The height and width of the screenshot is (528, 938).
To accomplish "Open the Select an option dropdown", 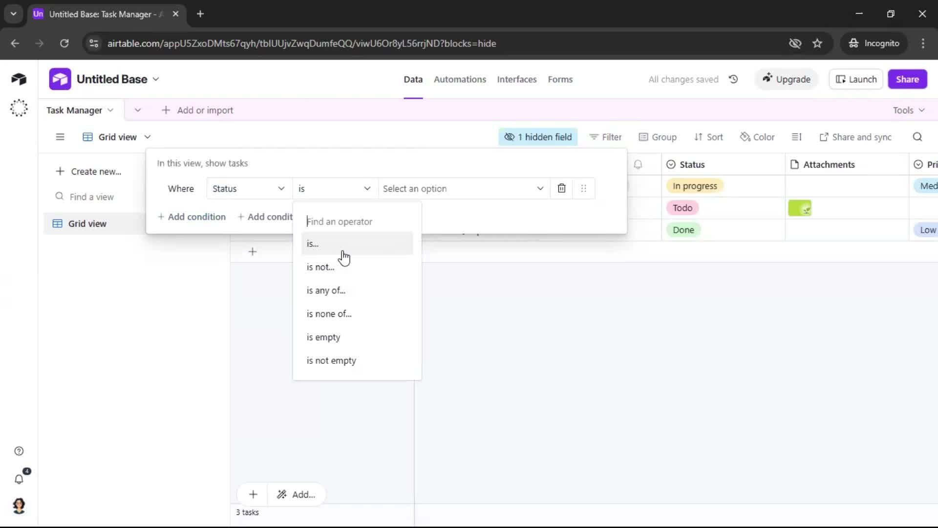I will [463, 189].
